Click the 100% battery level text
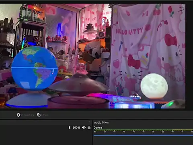 [x=76, y=128]
